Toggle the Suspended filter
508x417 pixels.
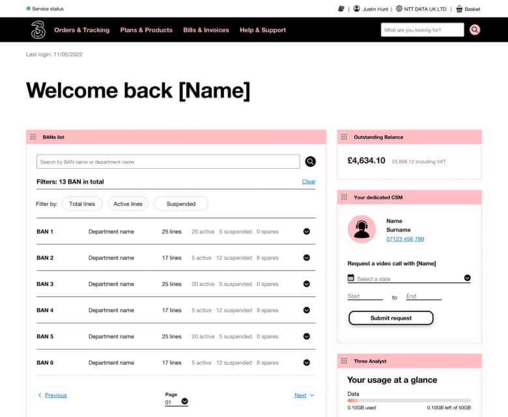click(x=181, y=204)
